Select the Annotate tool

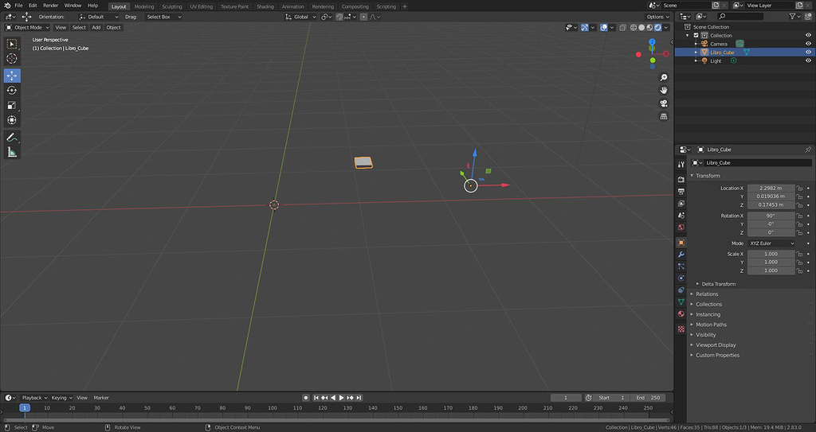(x=12, y=138)
